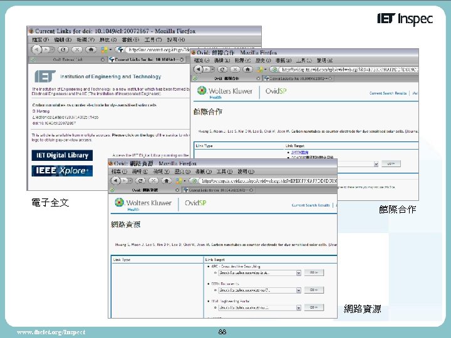This screenshot has height=338, width=451.
Task: Click the bookmarks icon in the 網路資源 window toolbar
Action: coord(179,181)
